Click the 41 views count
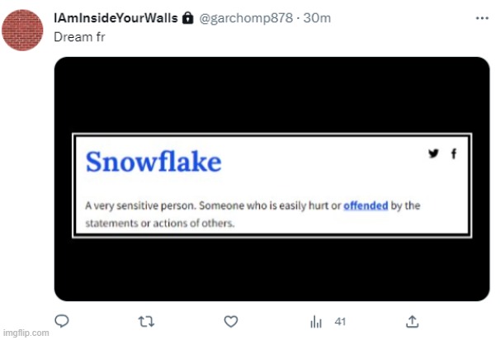 340,321
